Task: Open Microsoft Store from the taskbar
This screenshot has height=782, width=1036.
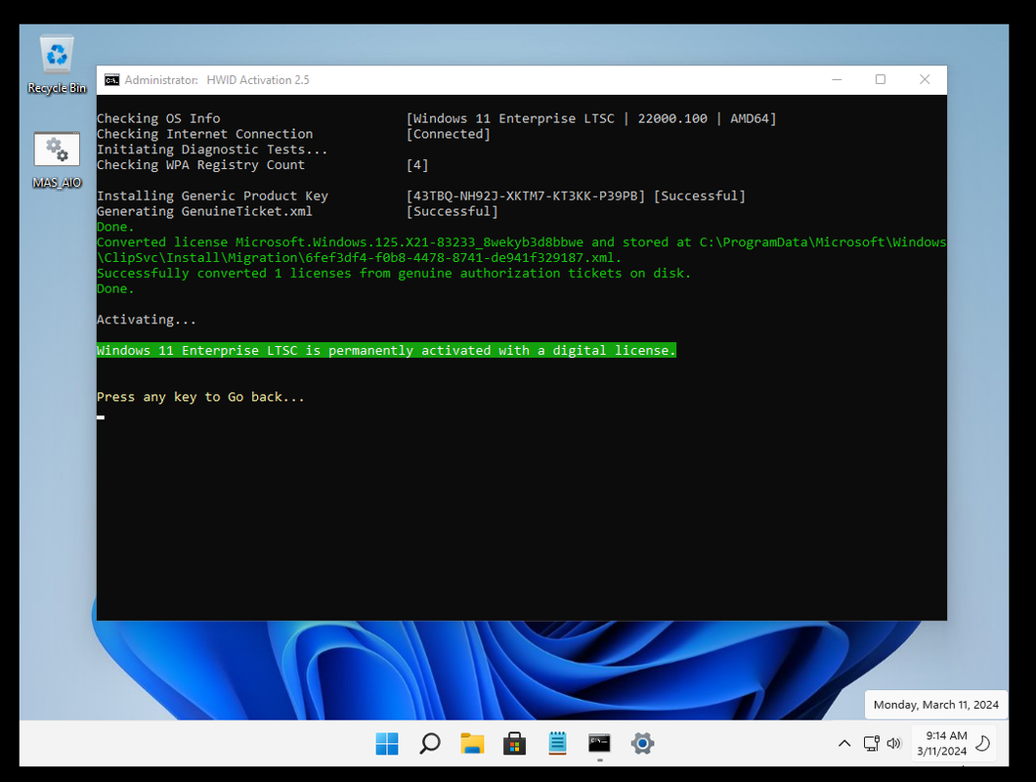Action: [514, 744]
